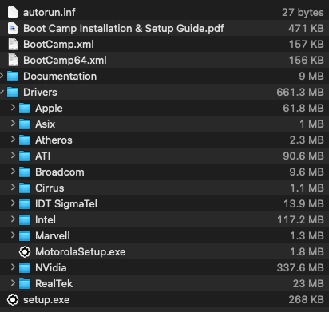The image size is (329, 312).
Task: Expand the Intel folder chevron
Action: pos(13,219)
